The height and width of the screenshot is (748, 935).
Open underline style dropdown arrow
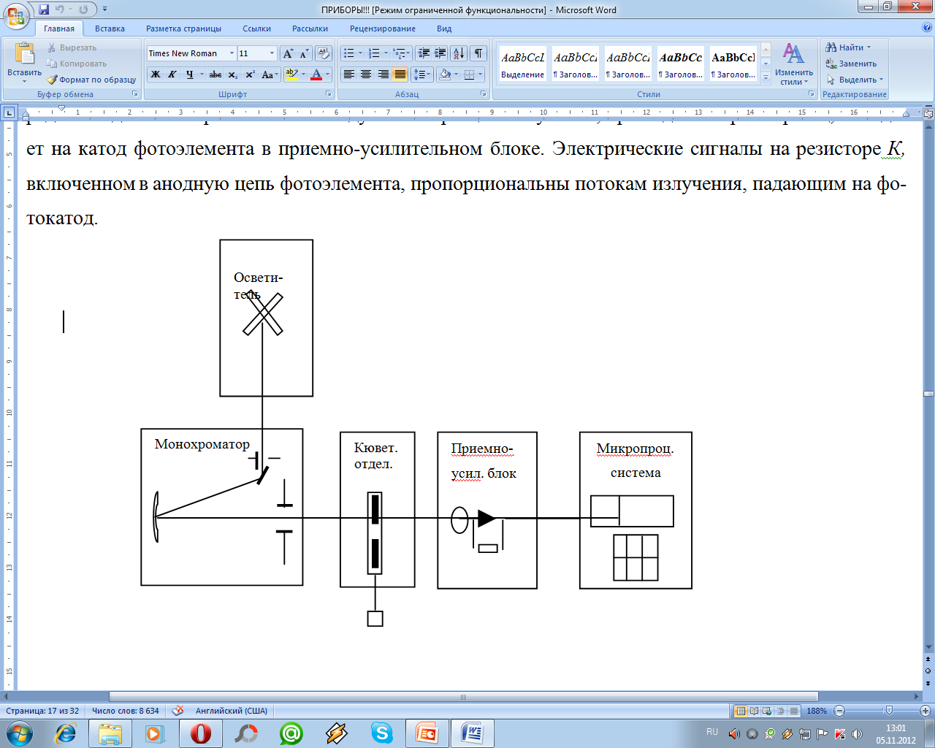pos(202,75)
